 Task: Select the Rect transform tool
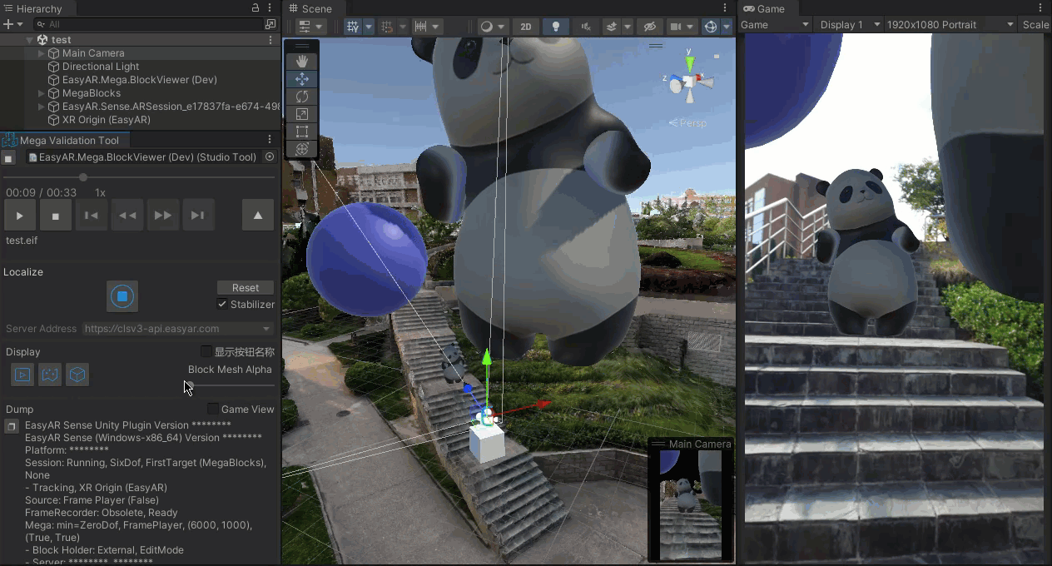click(302, 132)
